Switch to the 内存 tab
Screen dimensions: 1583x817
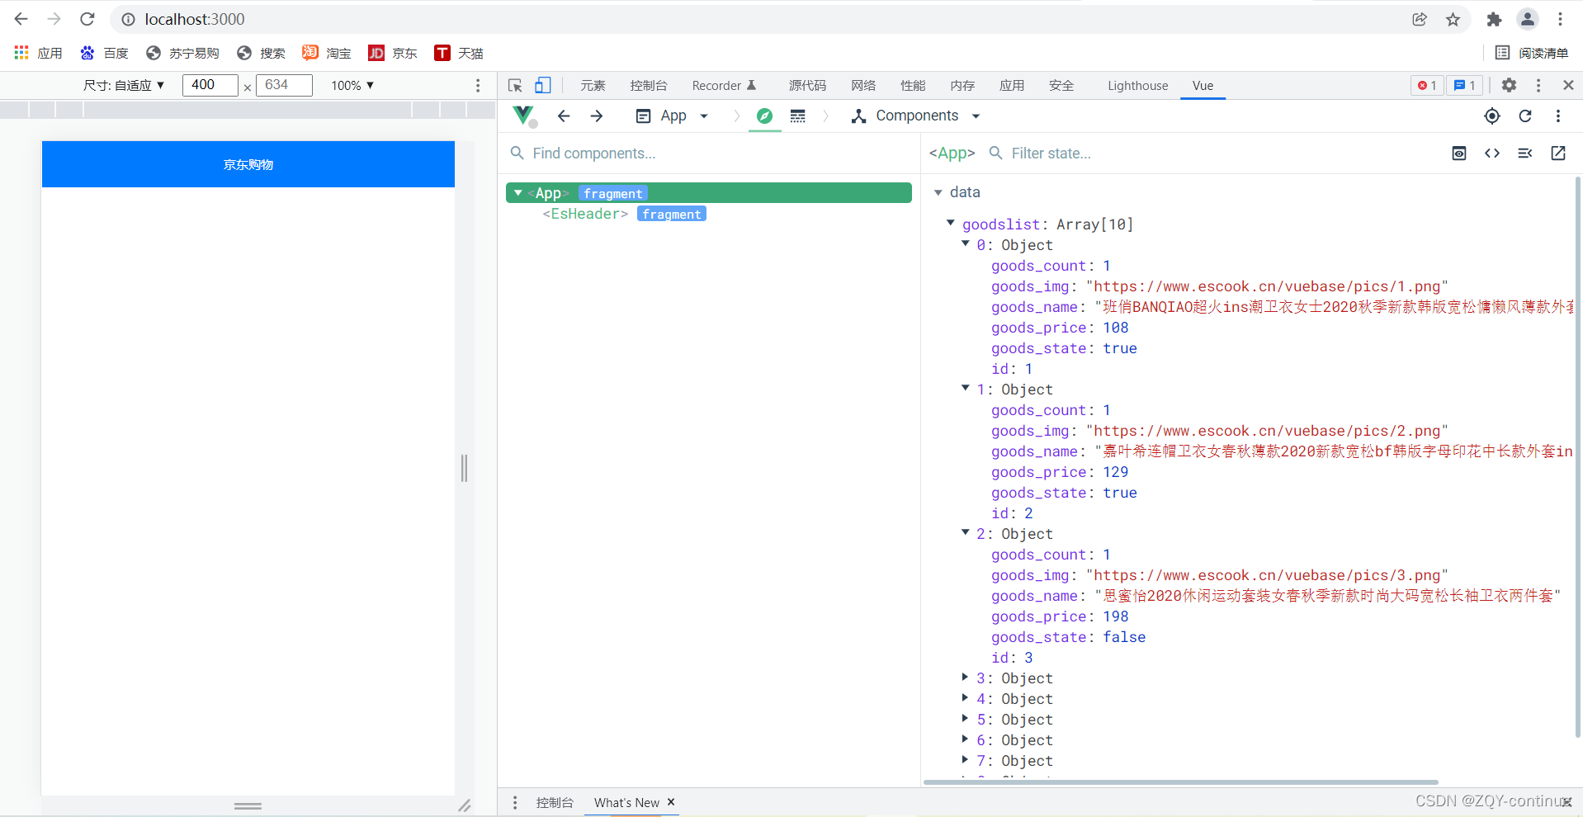point(962,85)
